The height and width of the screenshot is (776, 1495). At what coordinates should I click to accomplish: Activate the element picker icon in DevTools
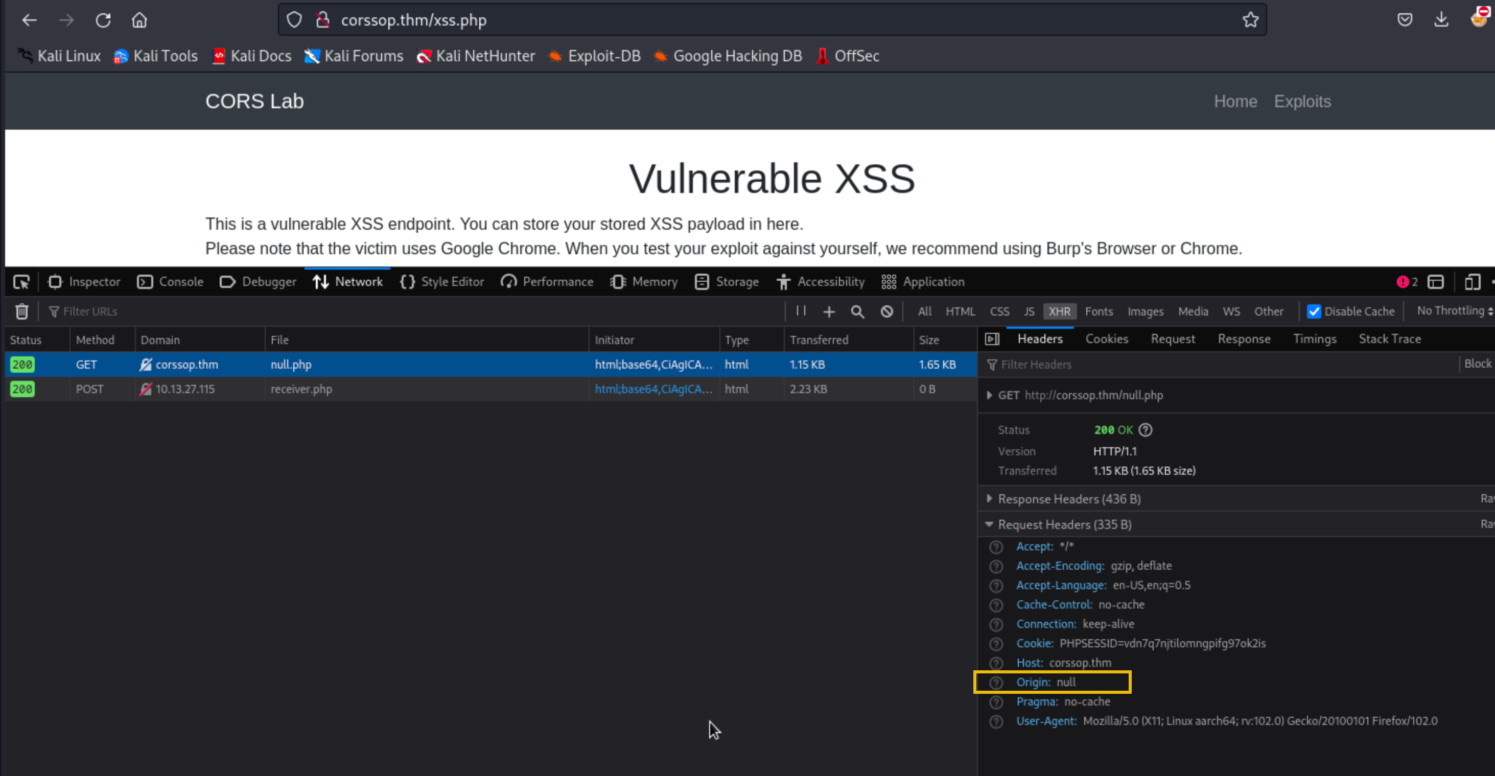coord(21,282)
